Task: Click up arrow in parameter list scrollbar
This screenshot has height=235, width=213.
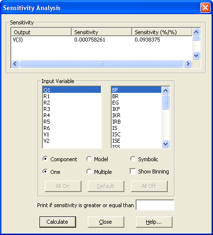Action: tap(165, 90)
